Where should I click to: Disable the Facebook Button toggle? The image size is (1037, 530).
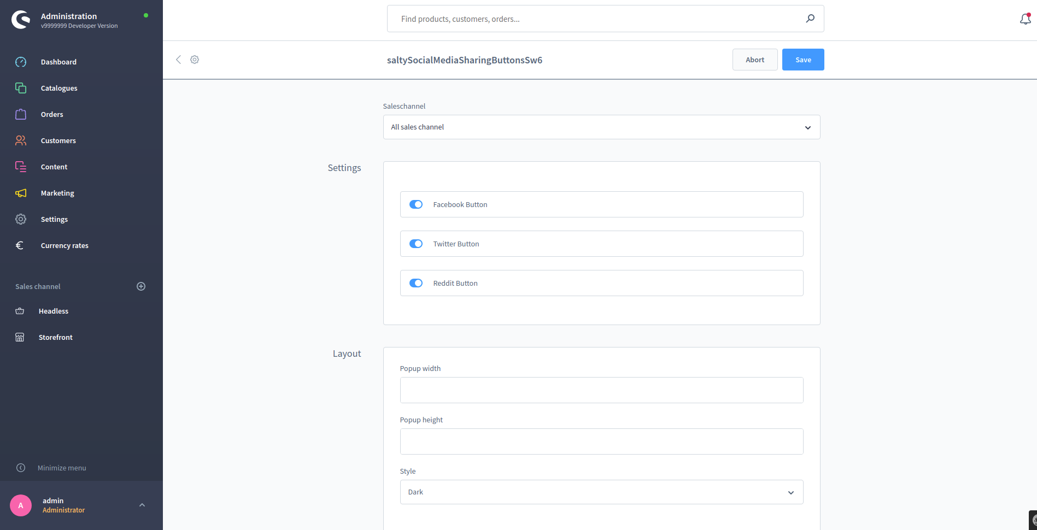[x=416, y=204]
